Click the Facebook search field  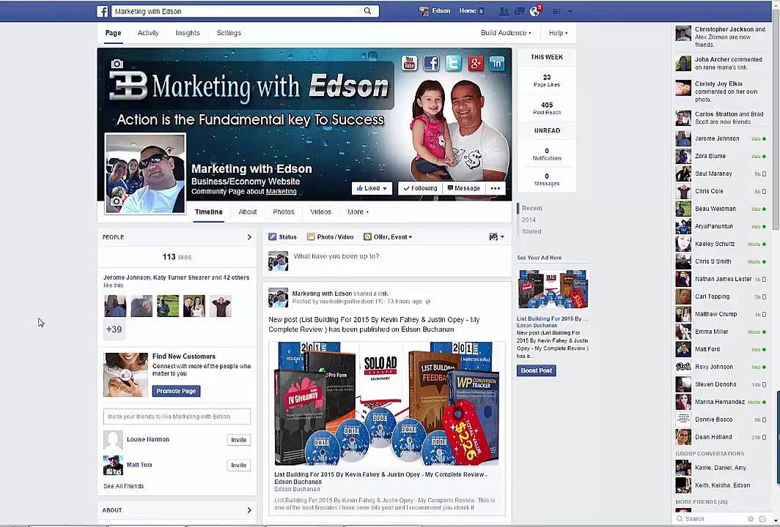[238, 11]
